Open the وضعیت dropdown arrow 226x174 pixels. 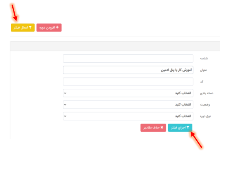pyautogui.click(x=65, y=105)
